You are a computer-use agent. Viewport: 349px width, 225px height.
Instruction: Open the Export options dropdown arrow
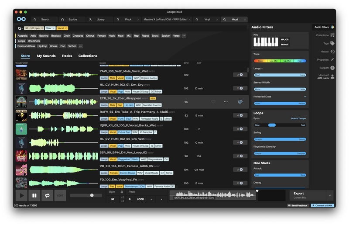[x=329, y=195]
